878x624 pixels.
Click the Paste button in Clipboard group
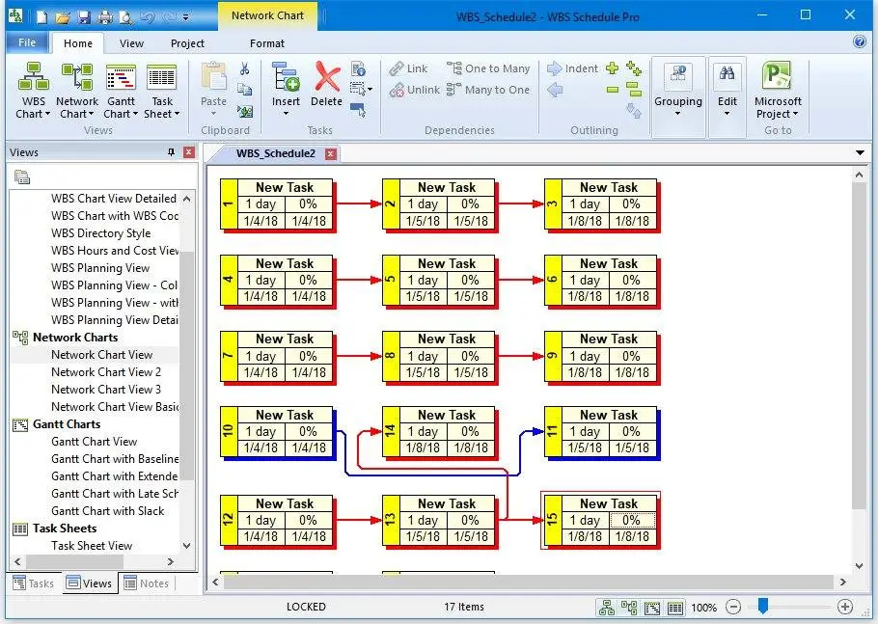click(213, 89)
